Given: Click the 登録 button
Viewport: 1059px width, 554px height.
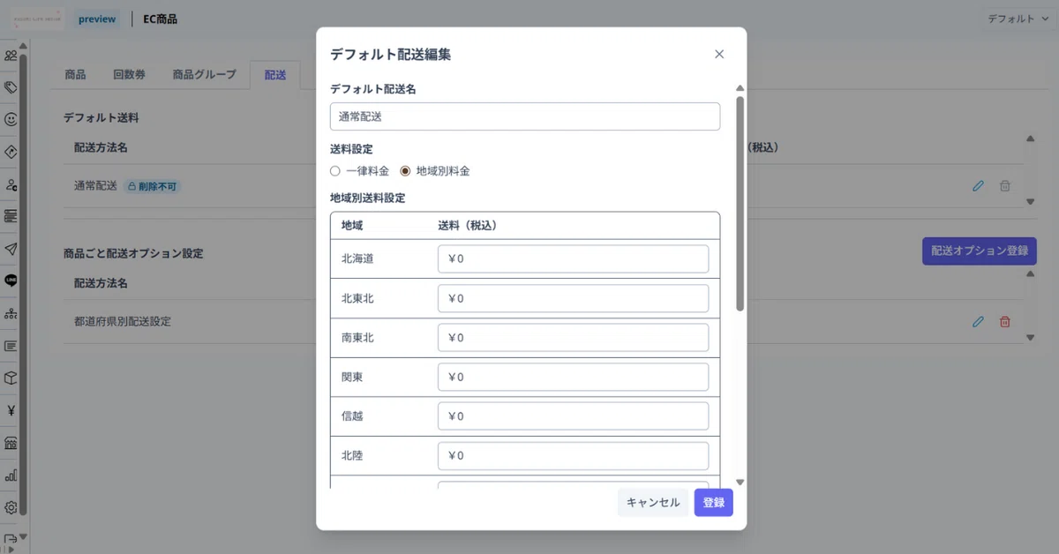Looking at the screenshot, I should click(713, 503).
